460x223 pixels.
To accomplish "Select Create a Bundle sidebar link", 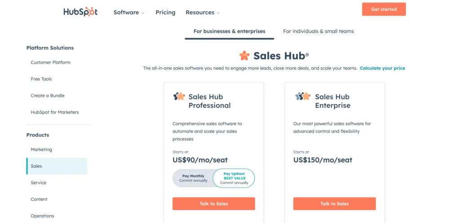I will click(48, 96).
